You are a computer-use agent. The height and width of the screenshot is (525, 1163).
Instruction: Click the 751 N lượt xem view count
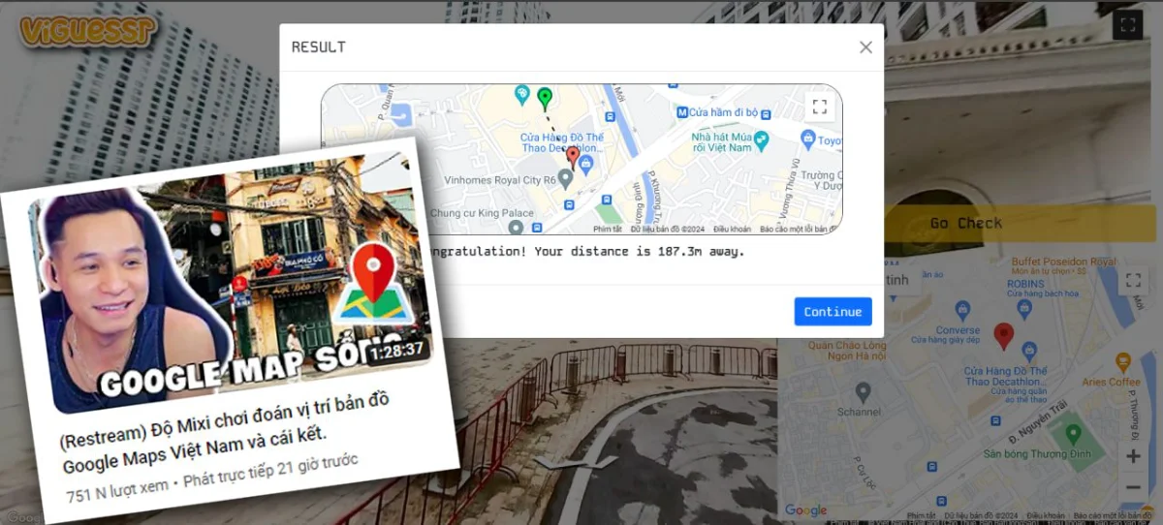click(118, 490)
